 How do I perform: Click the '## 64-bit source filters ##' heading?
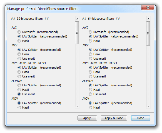coord(101,19)
